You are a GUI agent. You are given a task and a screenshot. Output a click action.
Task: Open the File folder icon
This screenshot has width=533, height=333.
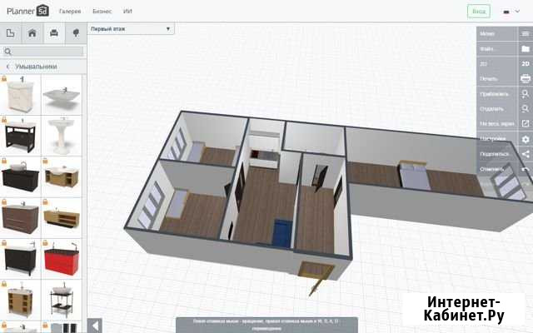coord(525,48)
